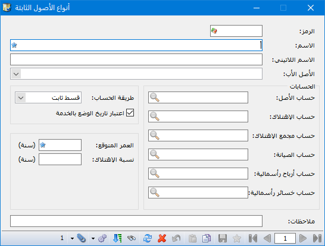This screenshot has width=325, height=246.
Task: Click the gears settings icon in toolbar
Action: click(x=102, y=238)
